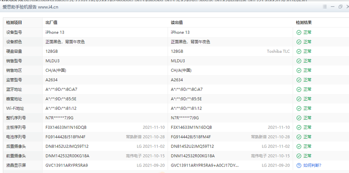Click the green check icon for 设备型号

tap(299, 33)
